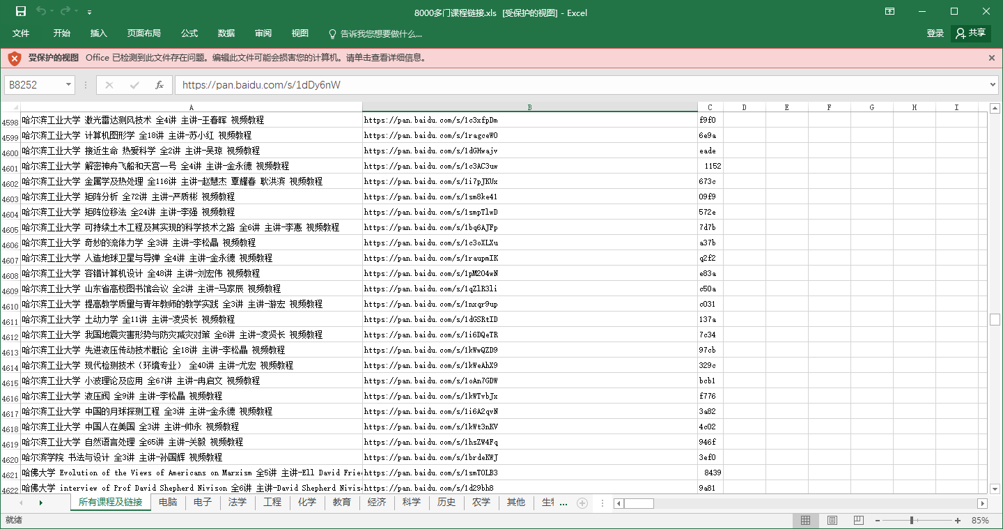The image size is (1003, 529).
Task: Click the zoom slider handle
Action: pos(912,521)
